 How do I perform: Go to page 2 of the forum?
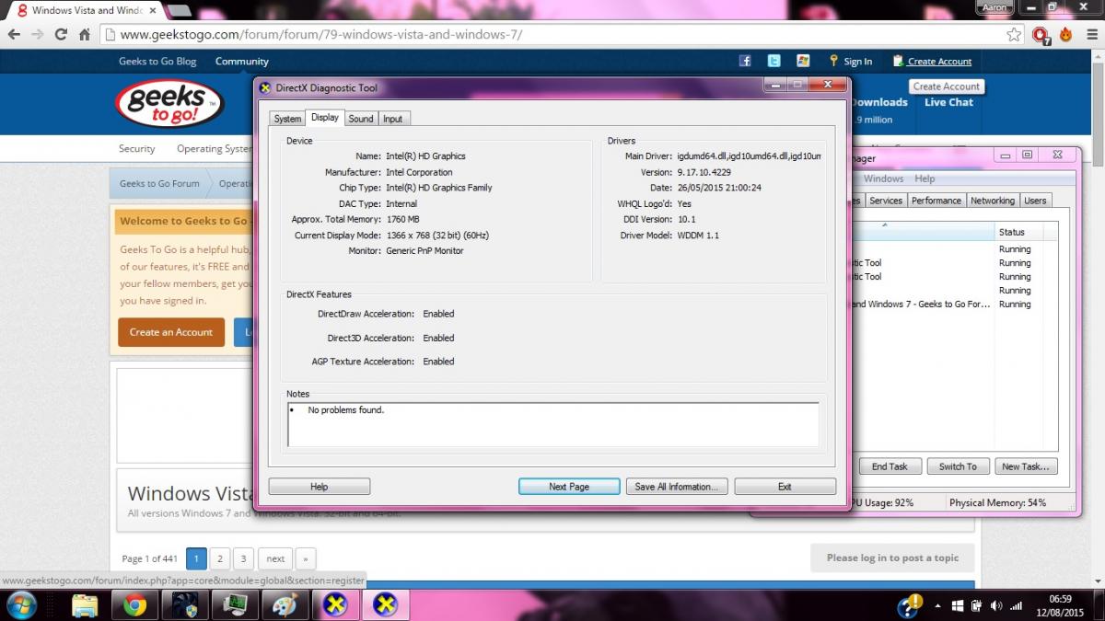pos(219,558)
